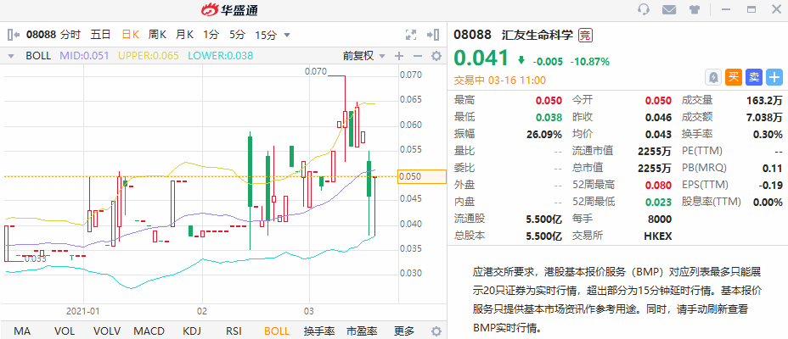788x339 pixels.
Task: Click the sell 卖 button
Action: coord(754,77)
